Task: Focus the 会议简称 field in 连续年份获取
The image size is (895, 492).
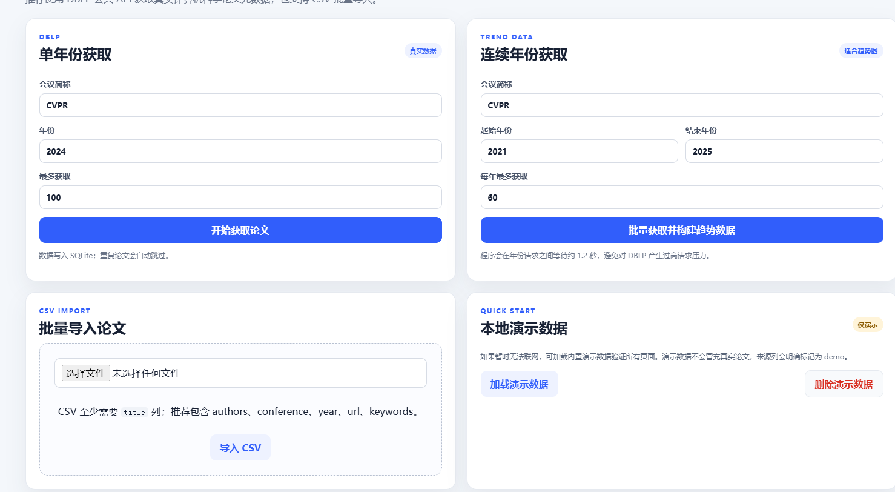Action: coord(682,105)
